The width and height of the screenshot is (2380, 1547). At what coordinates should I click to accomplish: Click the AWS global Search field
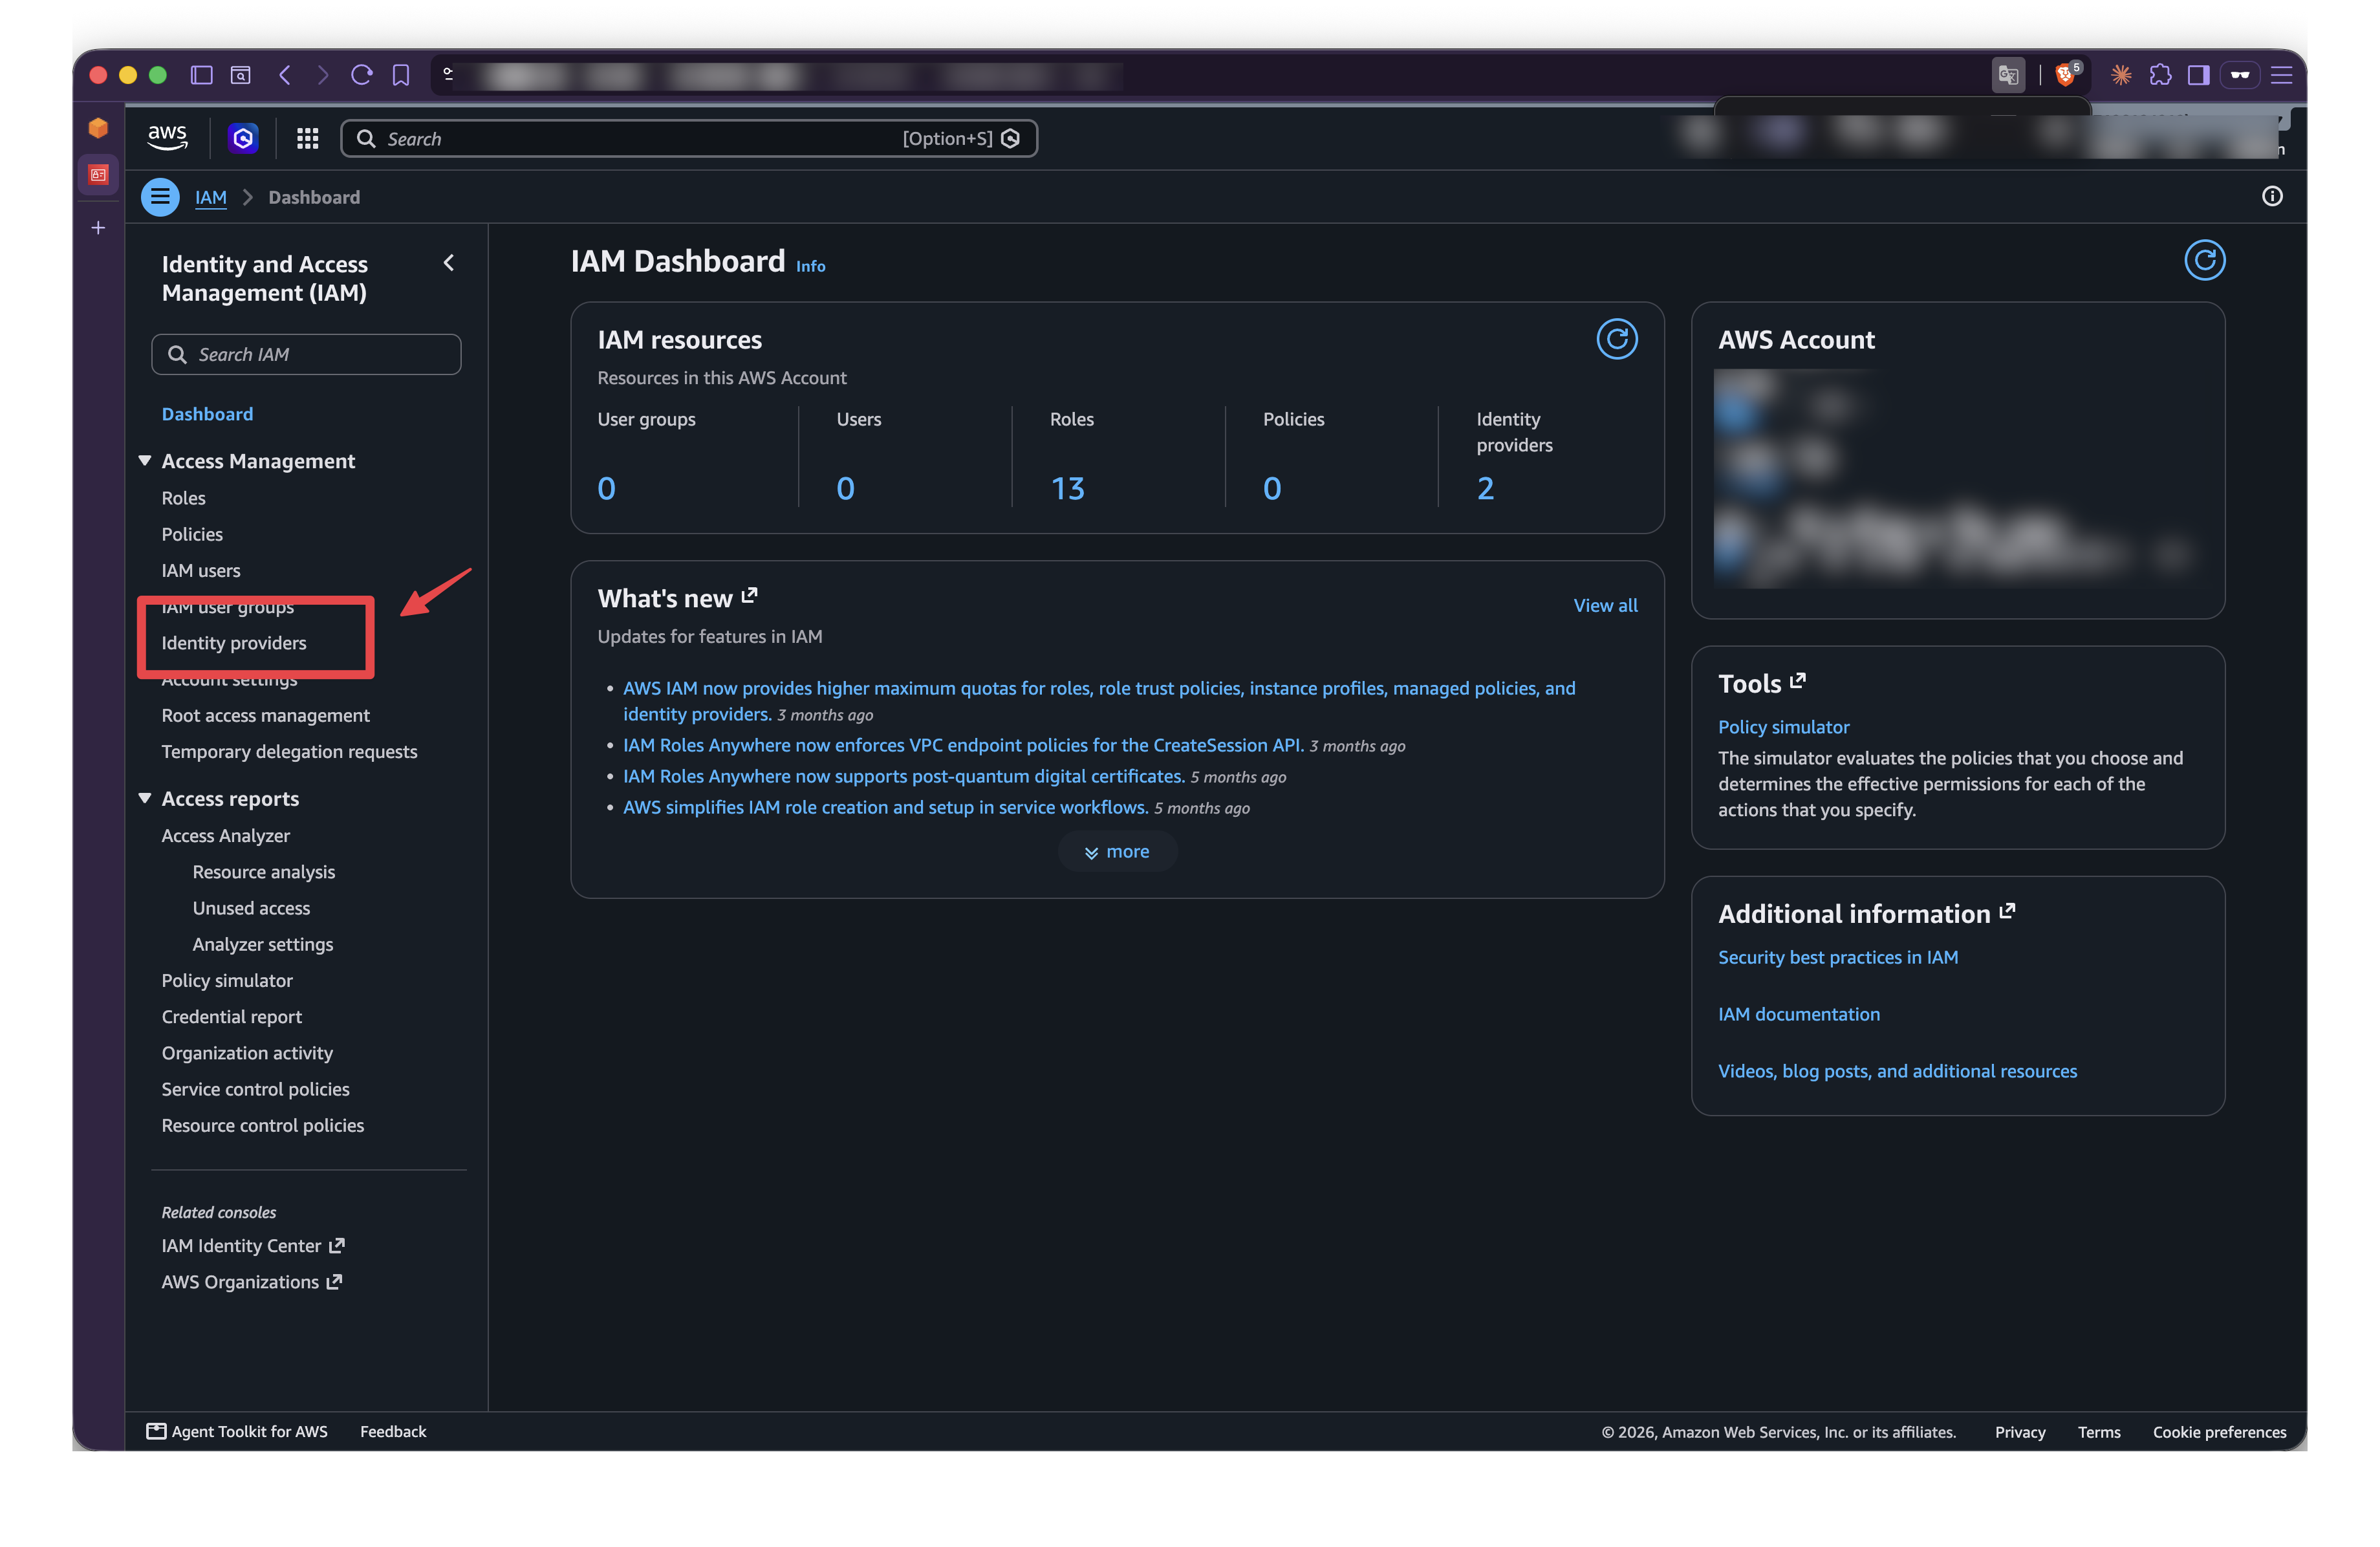click(689, 138)
